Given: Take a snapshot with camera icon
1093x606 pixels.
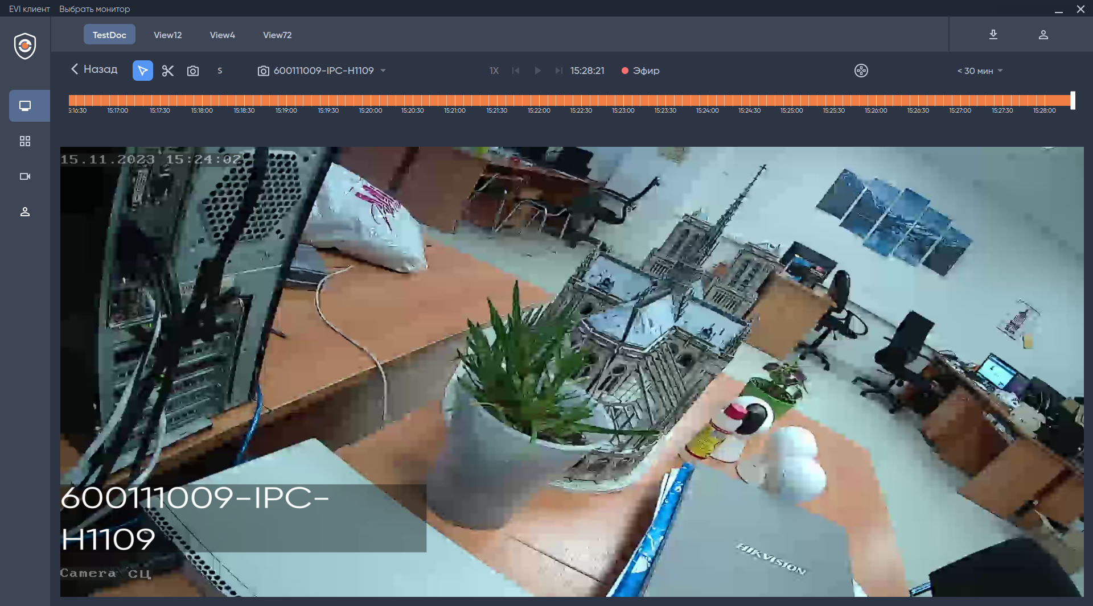Looking at the screenshot, I should click(x=193, y=71).
